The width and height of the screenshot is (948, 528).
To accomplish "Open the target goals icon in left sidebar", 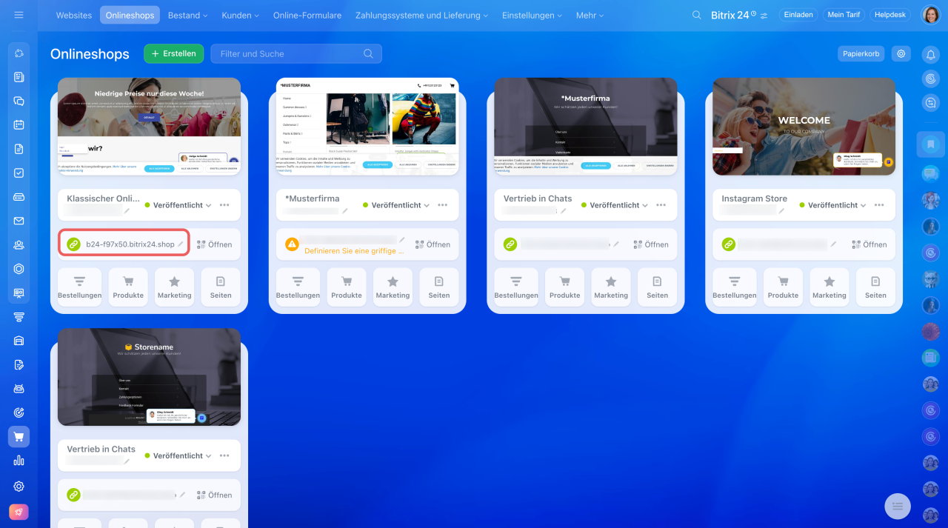I will pos(19,412).
